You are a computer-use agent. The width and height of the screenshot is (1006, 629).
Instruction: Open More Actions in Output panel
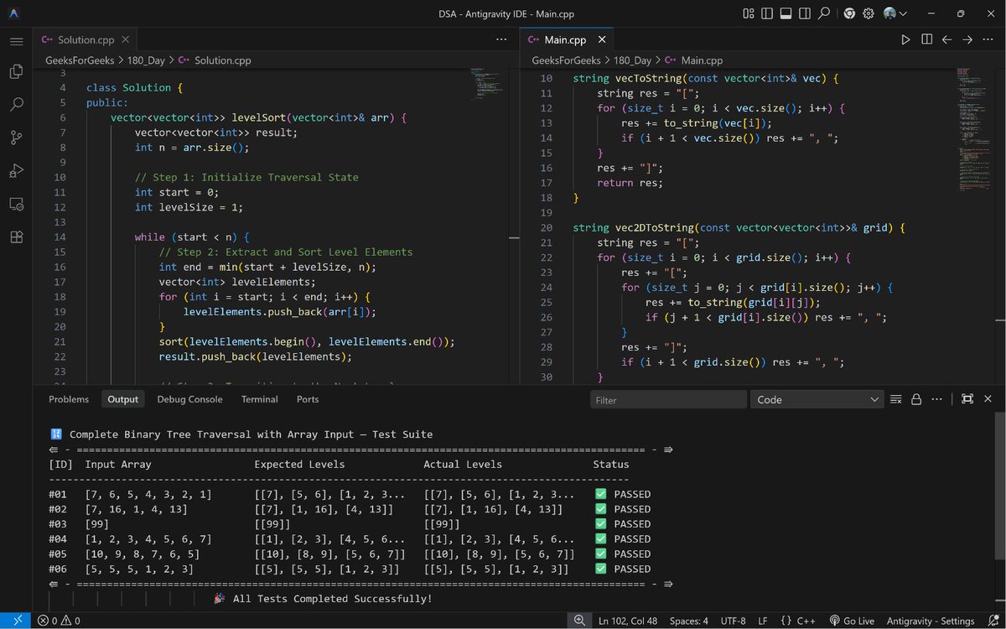936,400
